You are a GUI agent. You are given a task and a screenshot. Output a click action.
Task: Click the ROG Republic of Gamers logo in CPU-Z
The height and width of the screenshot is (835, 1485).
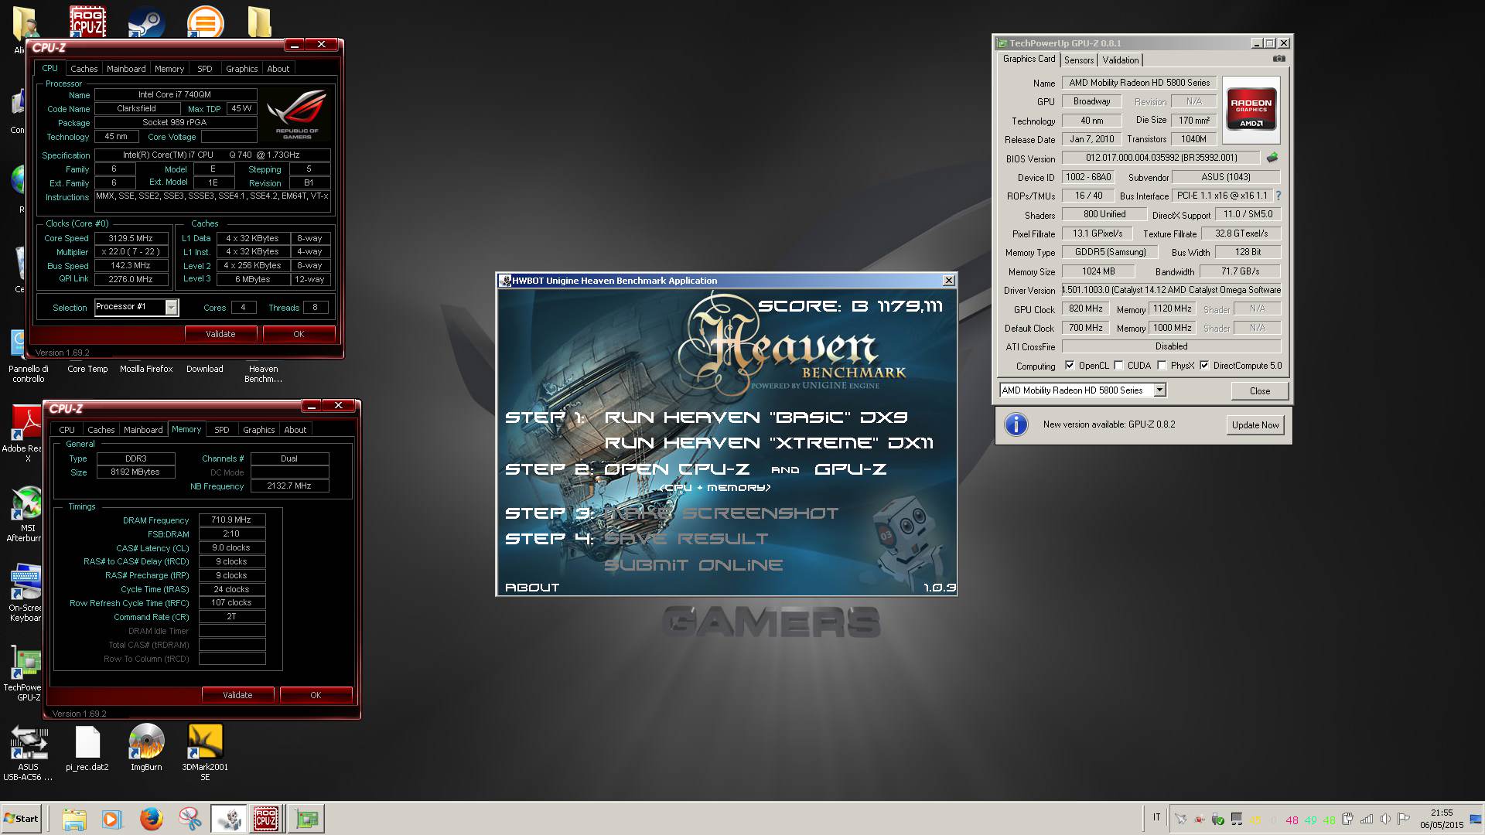(297, 114)
